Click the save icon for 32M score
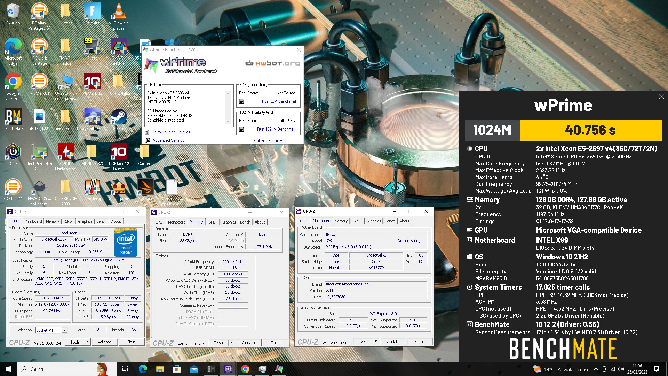This screenshot has width=668, height=376. pos(241,101)
